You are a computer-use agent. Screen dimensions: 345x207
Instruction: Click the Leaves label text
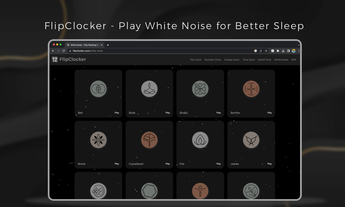point(235,164)
